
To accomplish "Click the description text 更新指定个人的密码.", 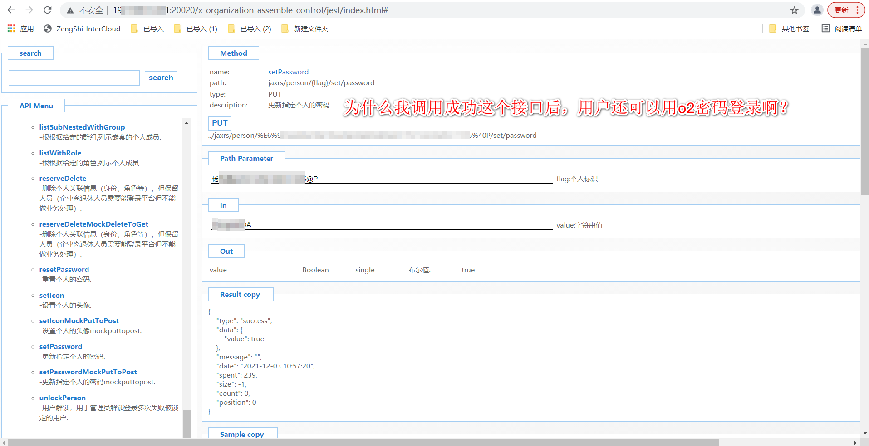I will click(300, 105).
